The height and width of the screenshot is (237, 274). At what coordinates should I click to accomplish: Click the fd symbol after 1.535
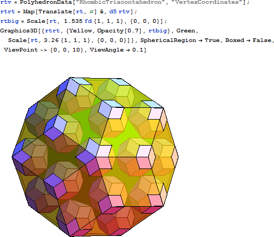coord(88,21)
